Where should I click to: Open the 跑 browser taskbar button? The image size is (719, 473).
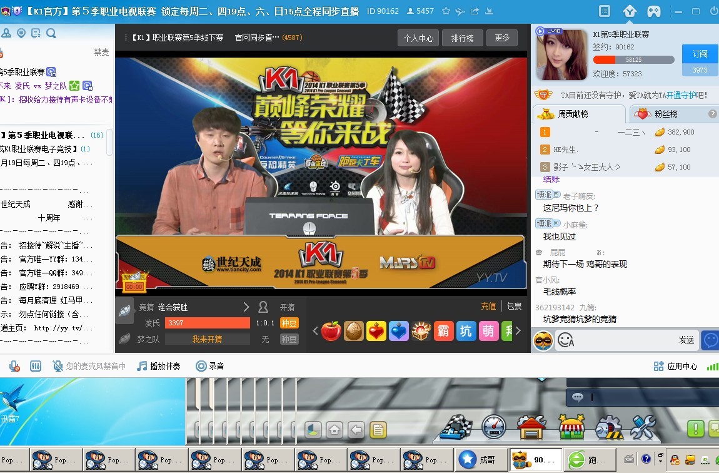(588, 459)
